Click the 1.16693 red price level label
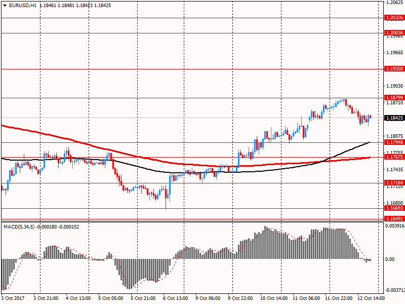 click(x=394, y=208)
